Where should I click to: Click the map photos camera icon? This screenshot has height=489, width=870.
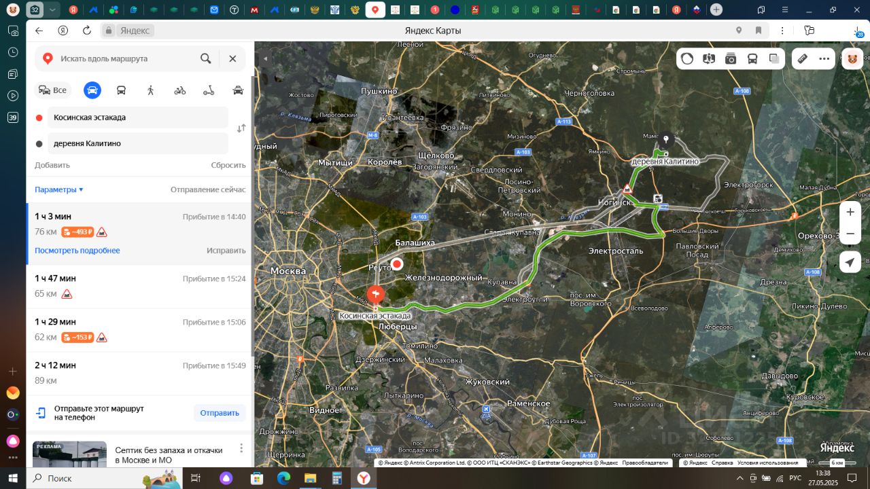pyautogui.click(x=731, y=58)
